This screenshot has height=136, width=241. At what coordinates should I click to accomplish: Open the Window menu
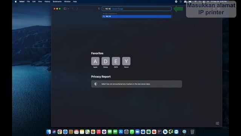[x=67, y=2]
